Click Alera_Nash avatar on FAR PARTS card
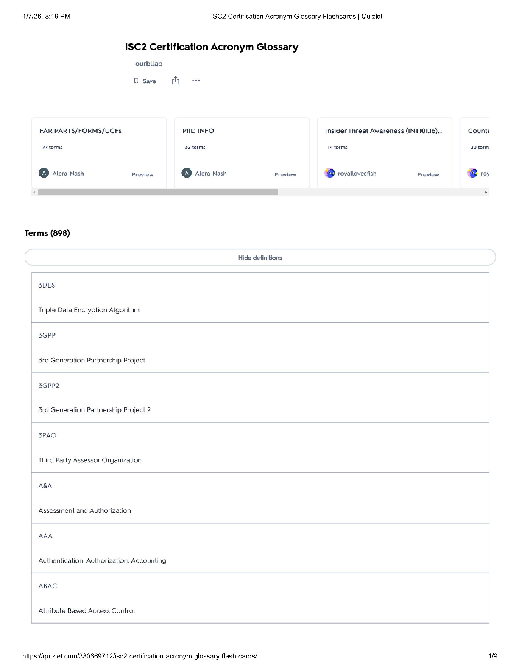The width and height of the screenshot is (519, 672). coord(44,173)
